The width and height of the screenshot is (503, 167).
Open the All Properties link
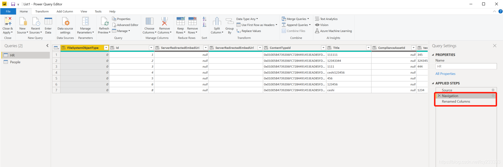pyautogui.click(x=445, y=74)
